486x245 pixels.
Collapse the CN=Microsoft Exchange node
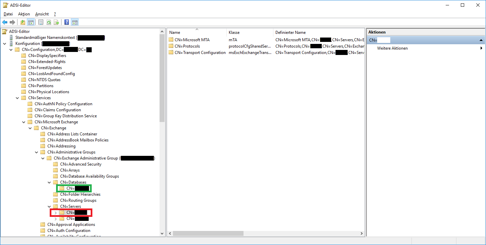pyautogui.click(x=24, y=122)
